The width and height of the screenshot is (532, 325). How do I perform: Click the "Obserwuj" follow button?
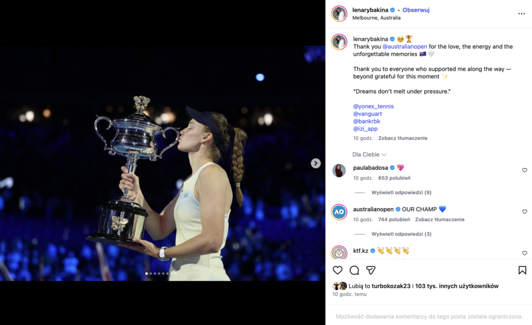tap(416, 10)
